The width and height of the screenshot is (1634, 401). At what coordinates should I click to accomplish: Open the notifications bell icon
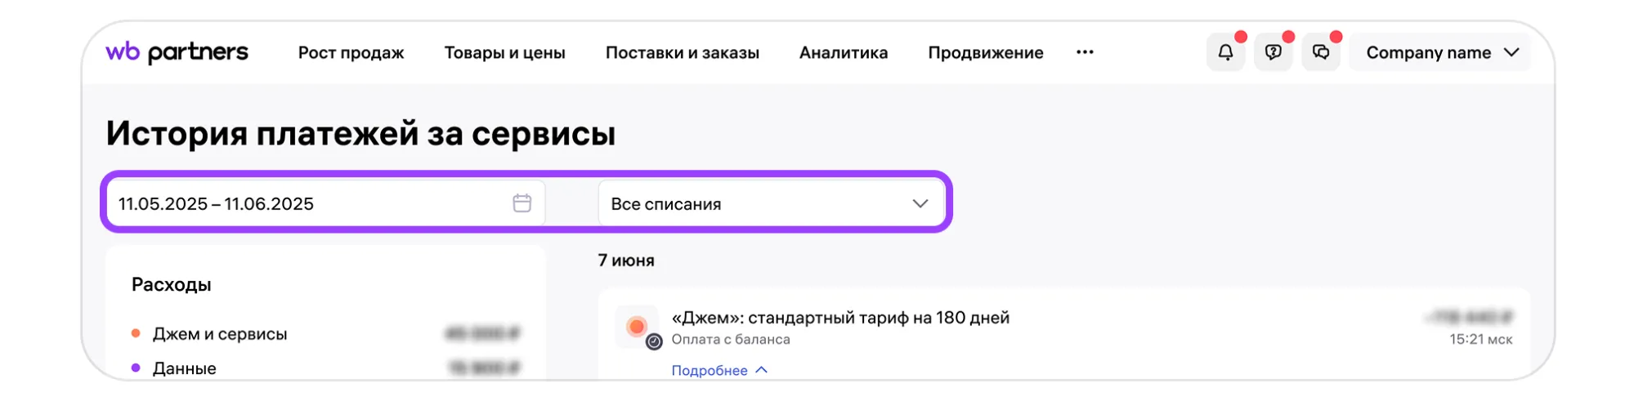1225,53
